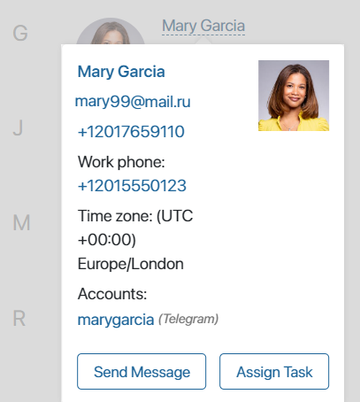Click the Accounts label
Image resolution: width=360 pixels, height=402 pixels.
click(112, 294)
